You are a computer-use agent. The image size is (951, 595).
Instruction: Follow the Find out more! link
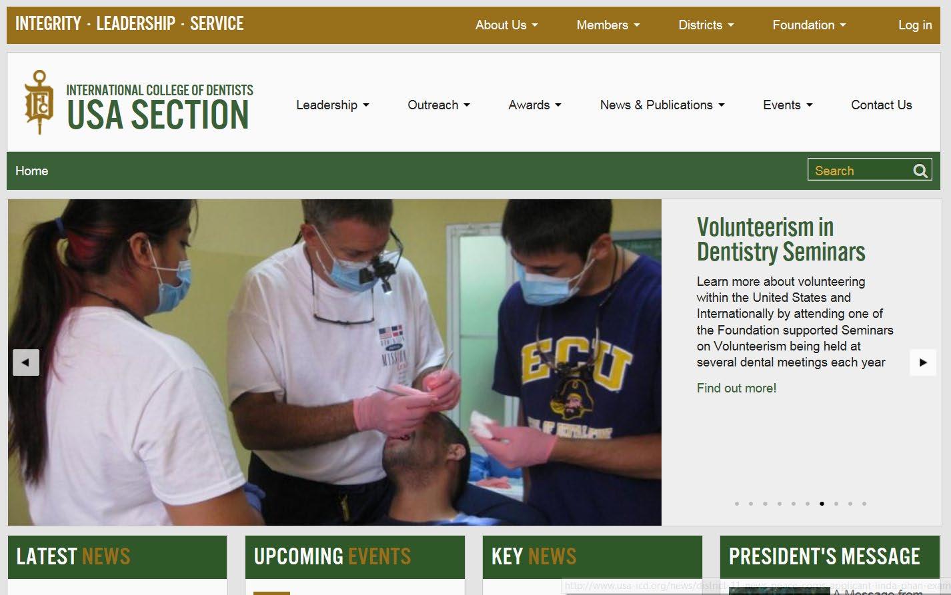[736, 388]
